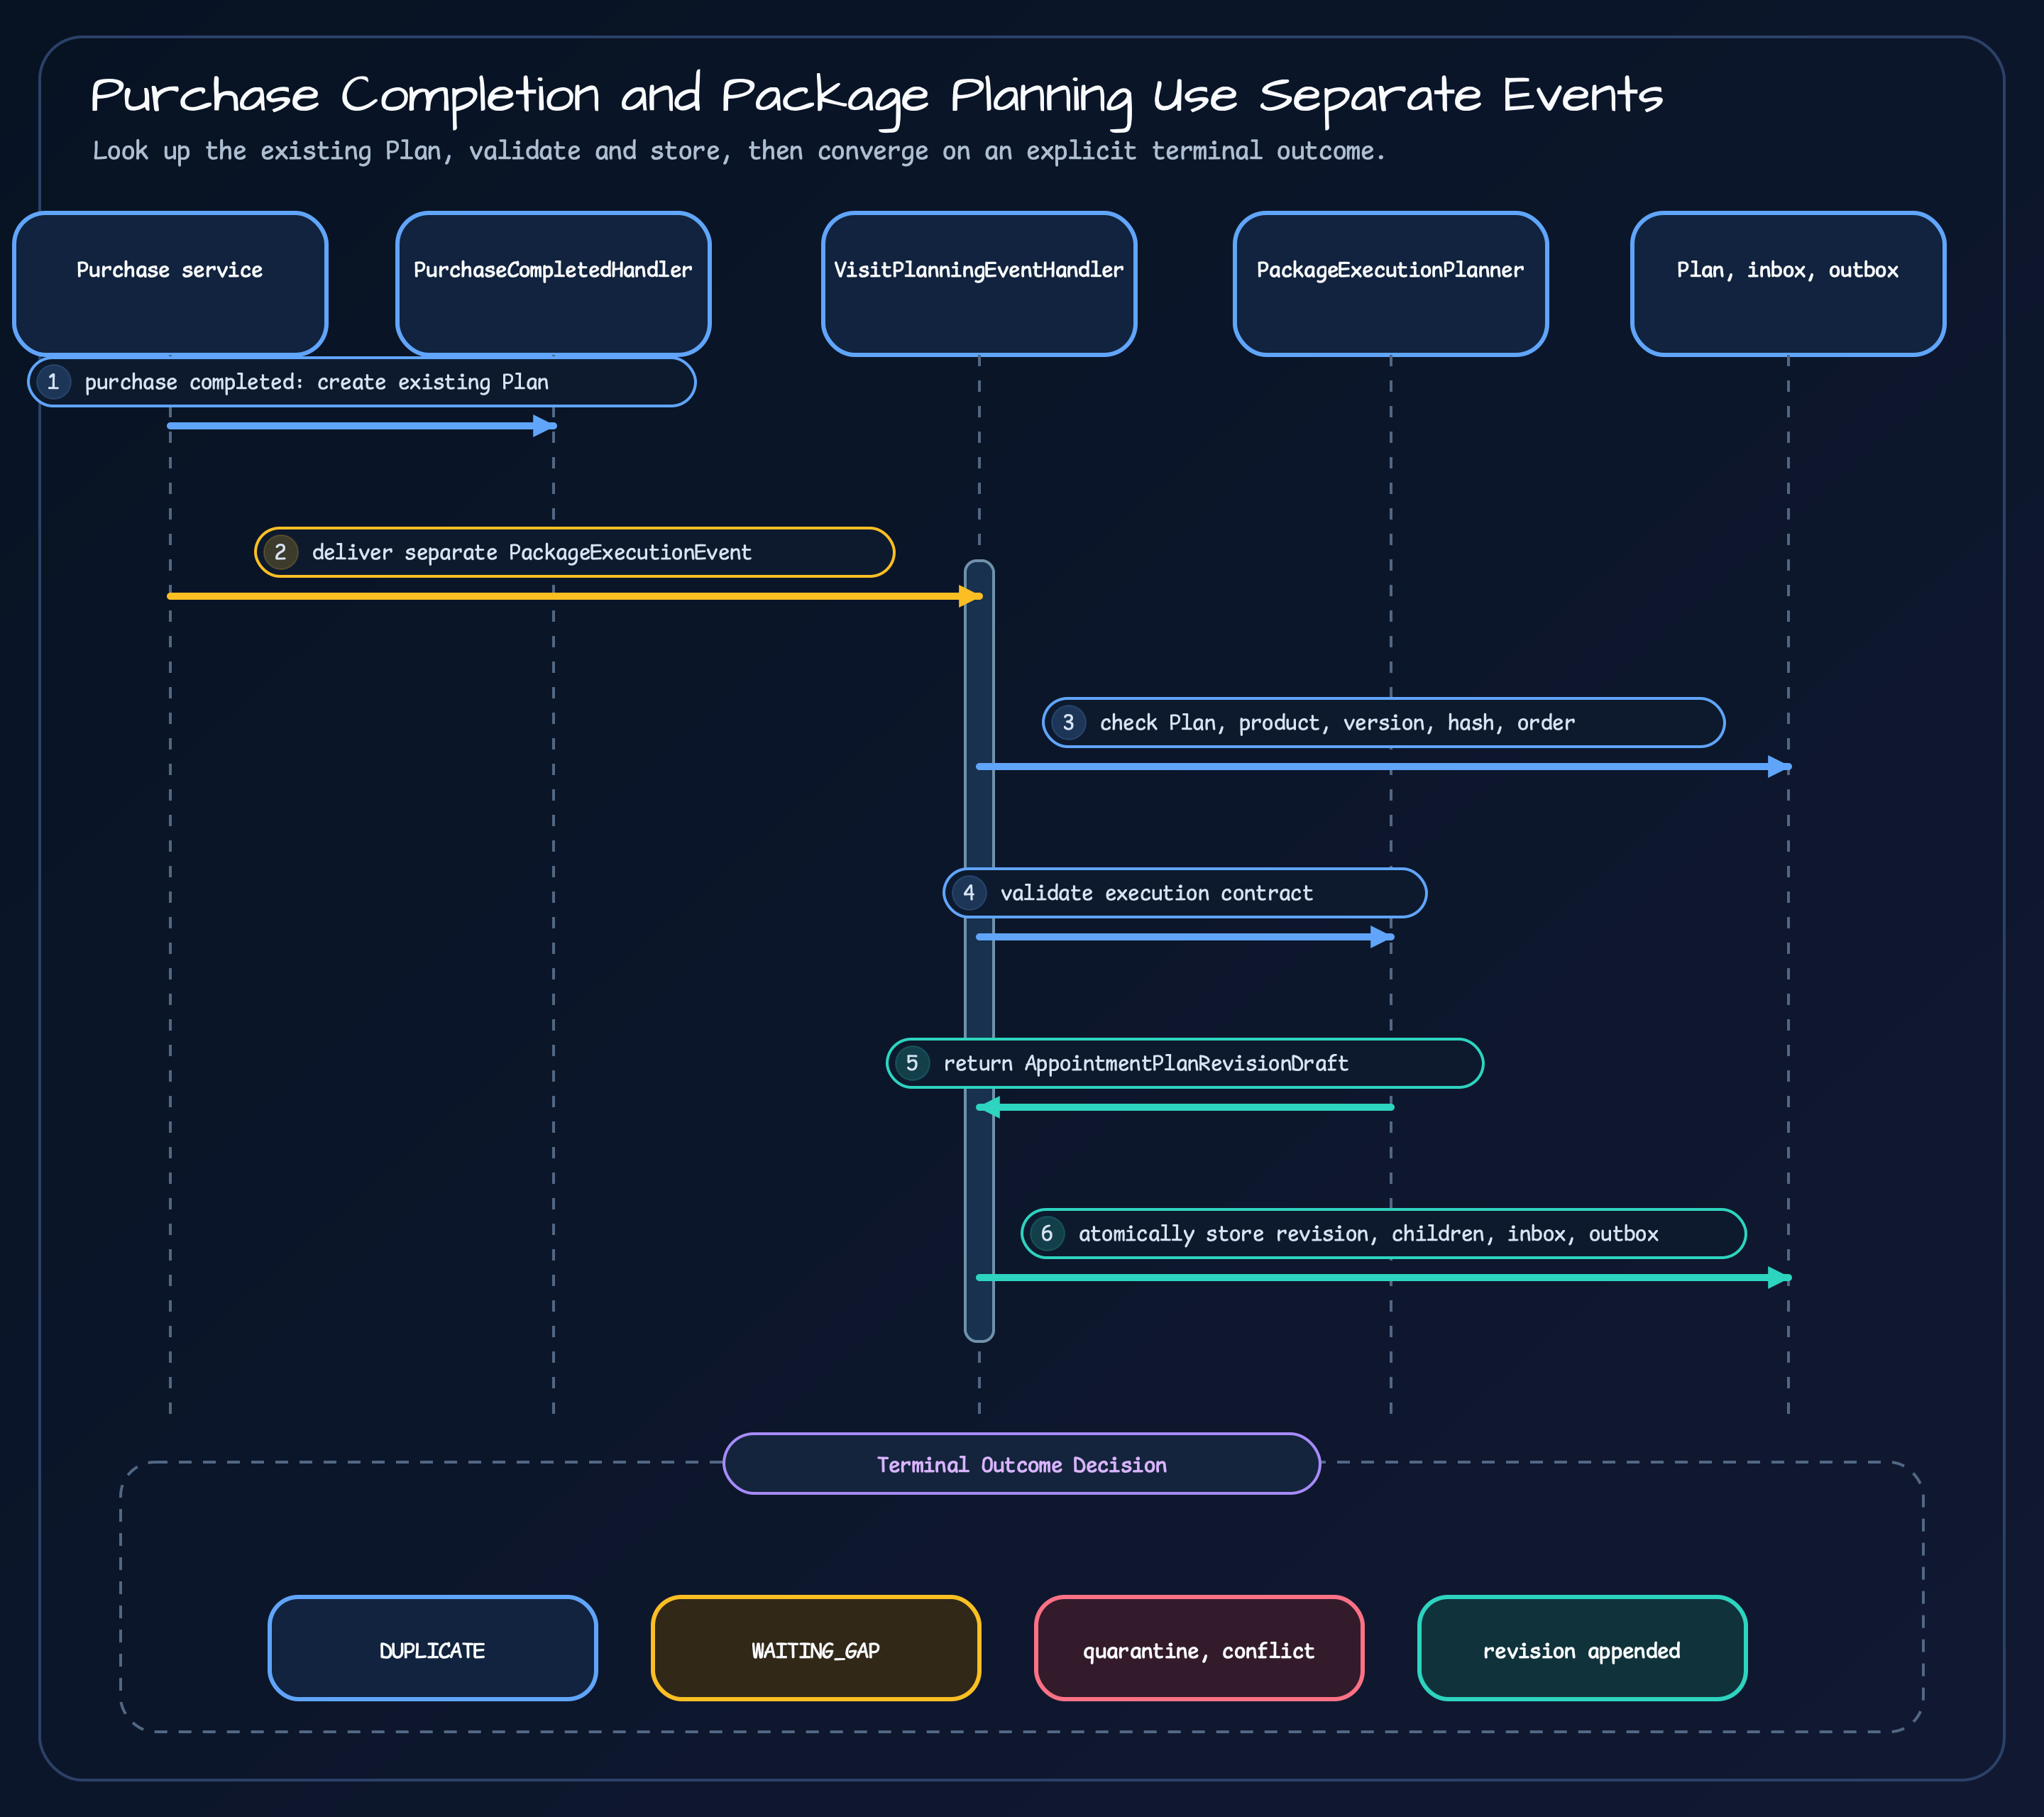The width and height of the screenshot is (2044, 1817).
Task: Click the step 1 number badge
Action: coord(53,382)
